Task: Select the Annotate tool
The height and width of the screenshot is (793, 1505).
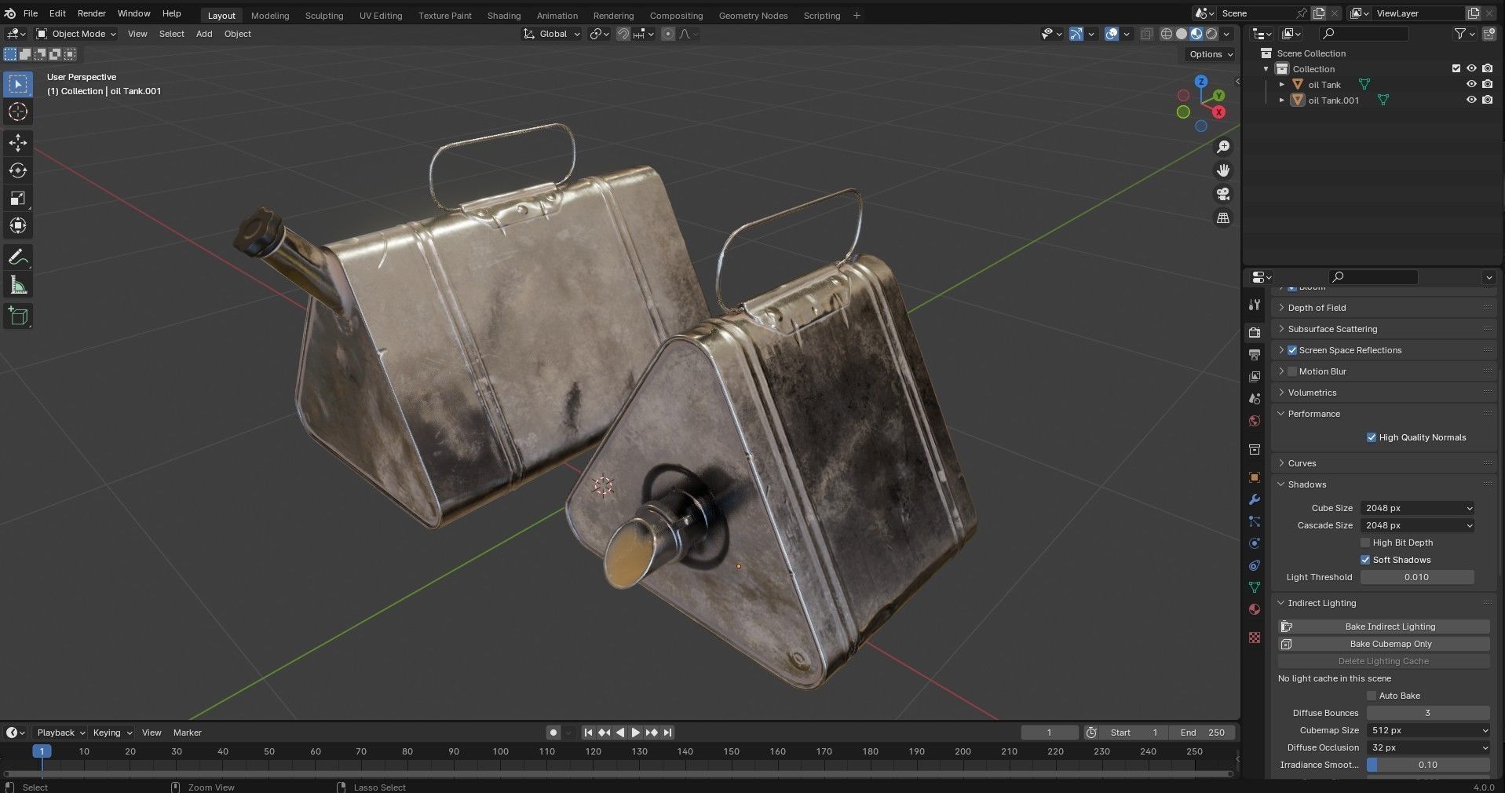Action: pos(18,258)
